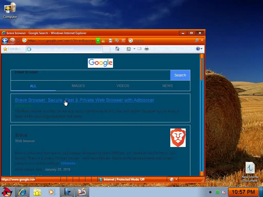Switch to the NEWS results tab
Screen dimensions: 263x197
pos(167,86)
